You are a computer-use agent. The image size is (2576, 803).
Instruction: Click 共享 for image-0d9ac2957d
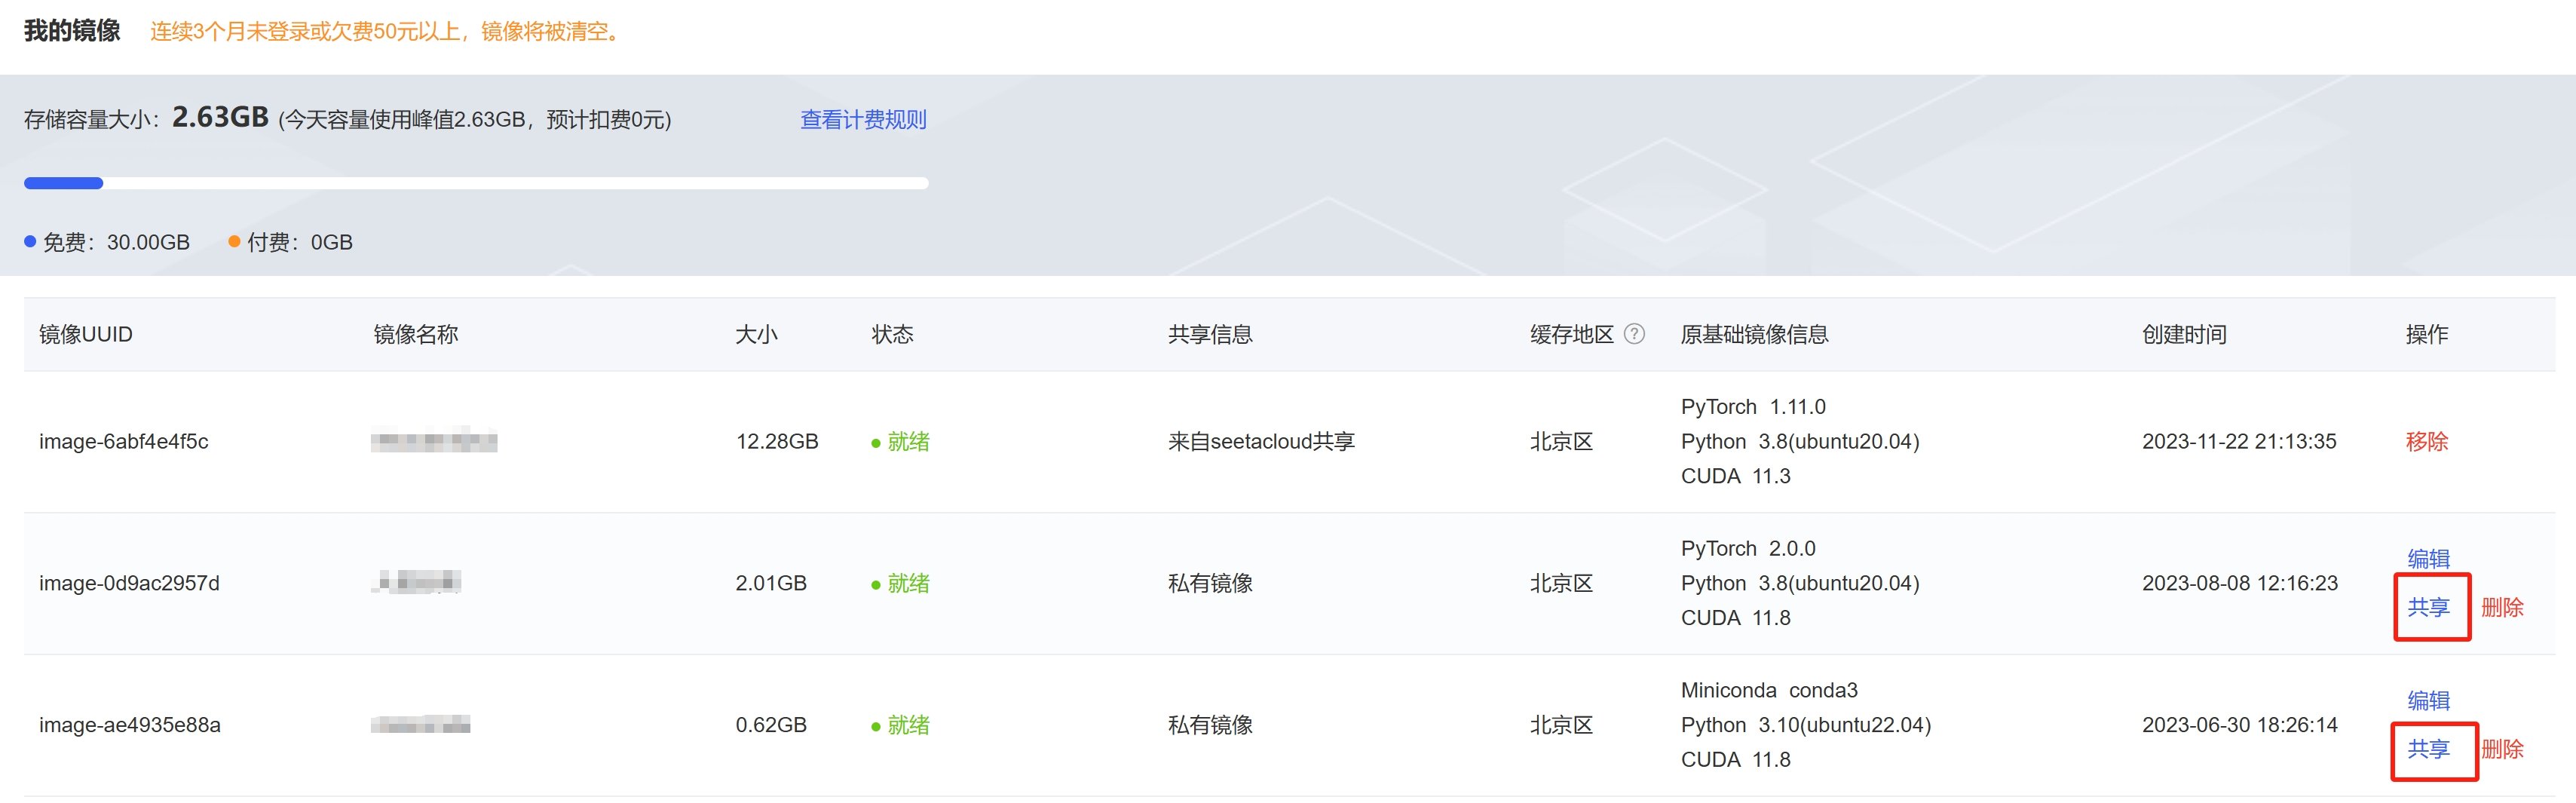click(x=2428, y=607)
